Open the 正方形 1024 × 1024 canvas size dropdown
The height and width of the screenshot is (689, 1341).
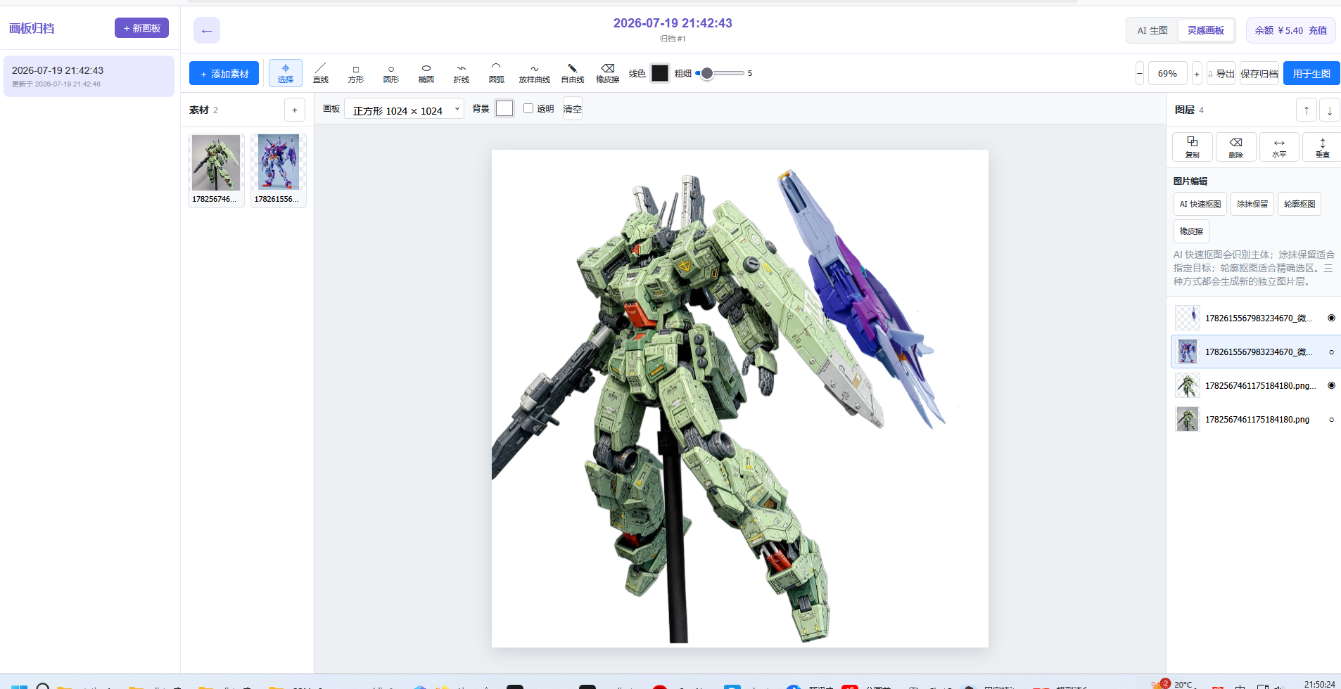(404, 109)
